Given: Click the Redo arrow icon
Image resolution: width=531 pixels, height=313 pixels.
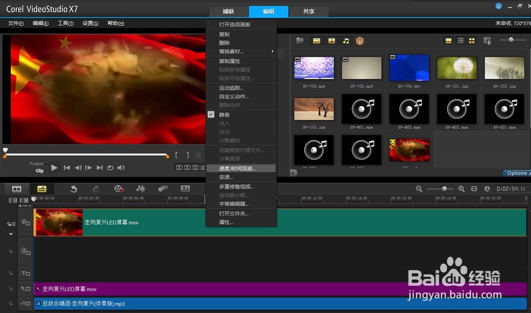Looking at the screenshot, I should pos(96,189).
